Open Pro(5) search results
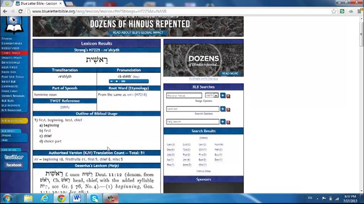The height and width of the screenshot is (204, 364). coord(202,154)
